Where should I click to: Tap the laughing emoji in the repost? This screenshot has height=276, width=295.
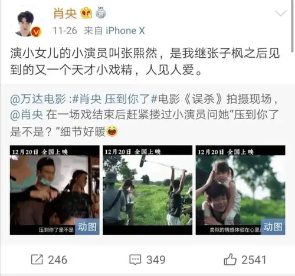(x=112, y=132)
